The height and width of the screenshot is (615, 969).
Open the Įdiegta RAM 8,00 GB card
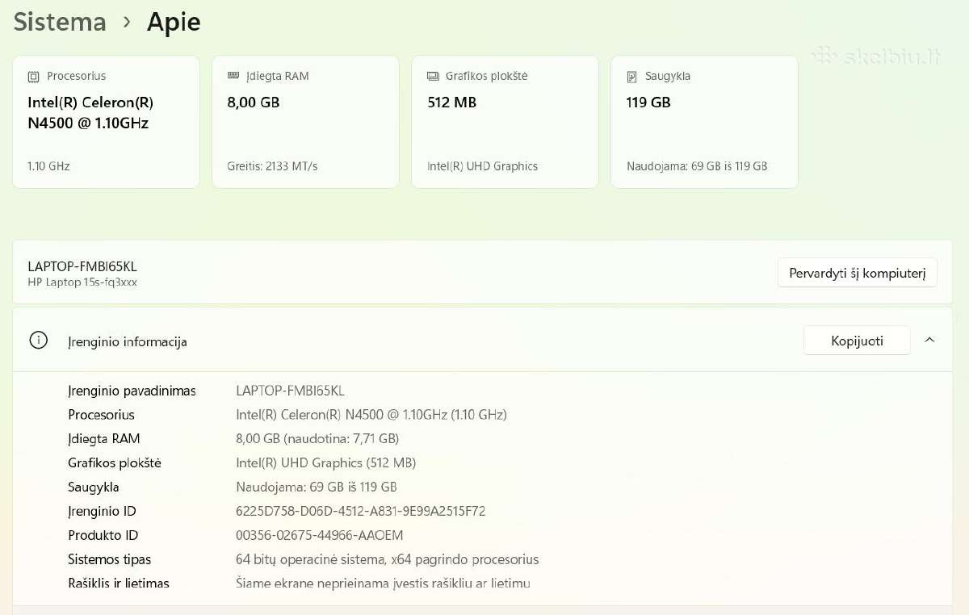[305, 122]
